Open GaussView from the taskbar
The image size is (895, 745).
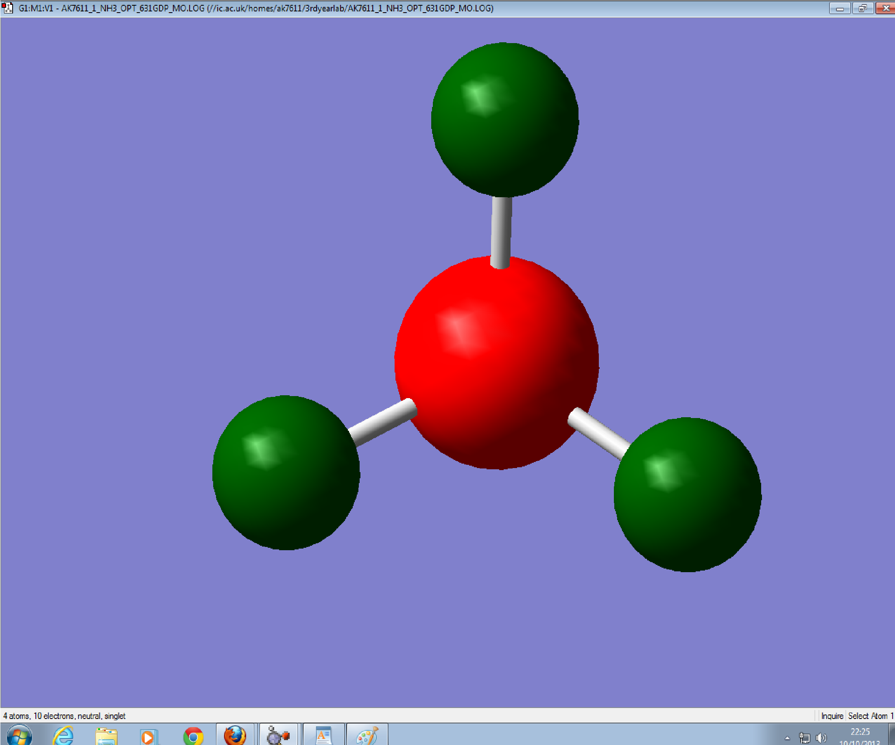click(x=278, y=736)
